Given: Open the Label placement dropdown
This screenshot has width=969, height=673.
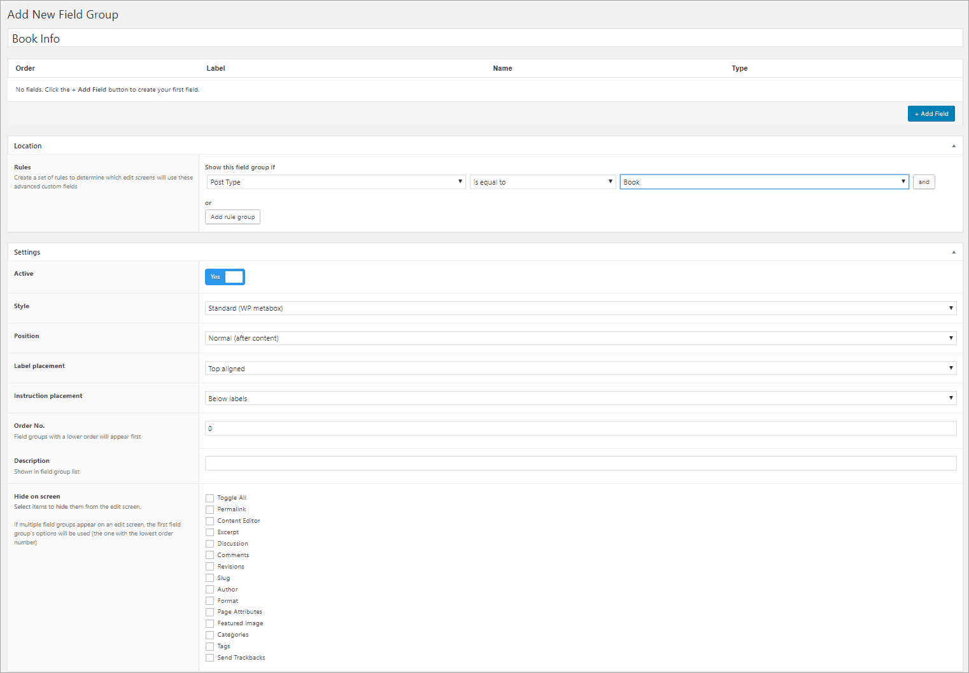Looking at the screenshot, I should 580,369.
